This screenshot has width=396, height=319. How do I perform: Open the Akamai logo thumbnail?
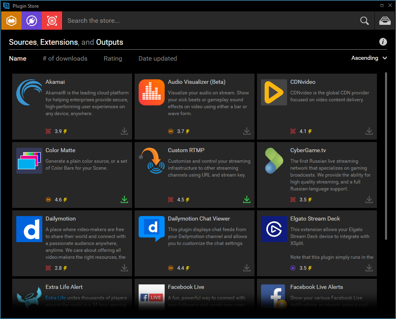tap(29, 92)
